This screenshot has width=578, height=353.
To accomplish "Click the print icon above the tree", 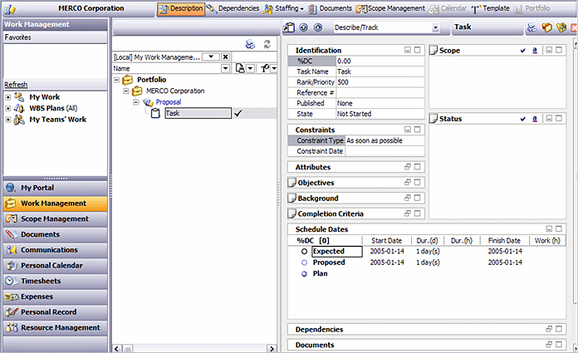I will tap(250, 45).
